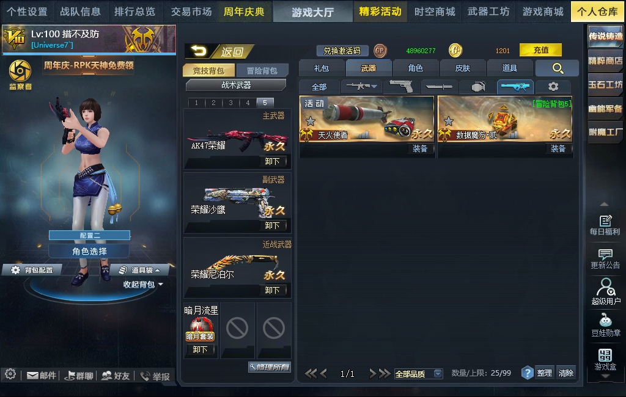This screenshot has height=397, width=626.
Task: Click the 充值 recharge button
Action: tap(540, 50)
